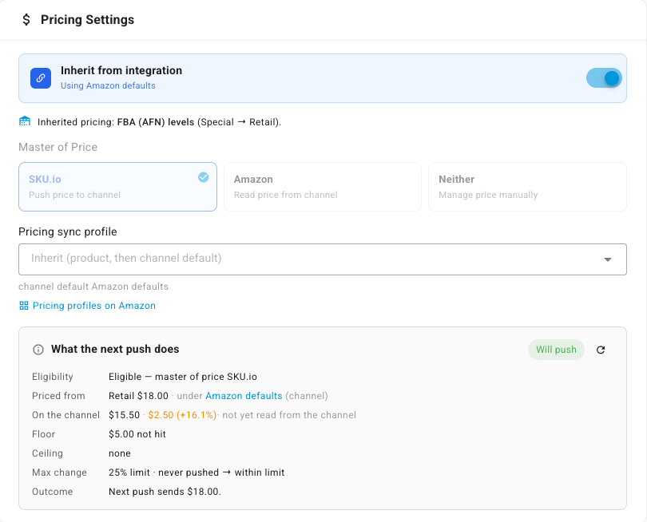
Task: Click the Outcome row label
Action: point(53,492)
